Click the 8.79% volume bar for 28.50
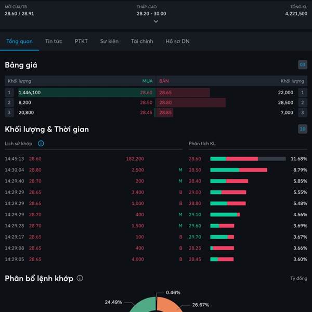This screenshot has height=312, width=312. click(239, 170)
